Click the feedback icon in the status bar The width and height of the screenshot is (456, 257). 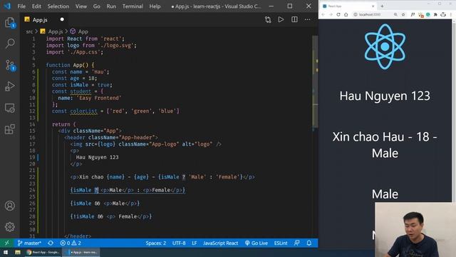pos(296,243)
